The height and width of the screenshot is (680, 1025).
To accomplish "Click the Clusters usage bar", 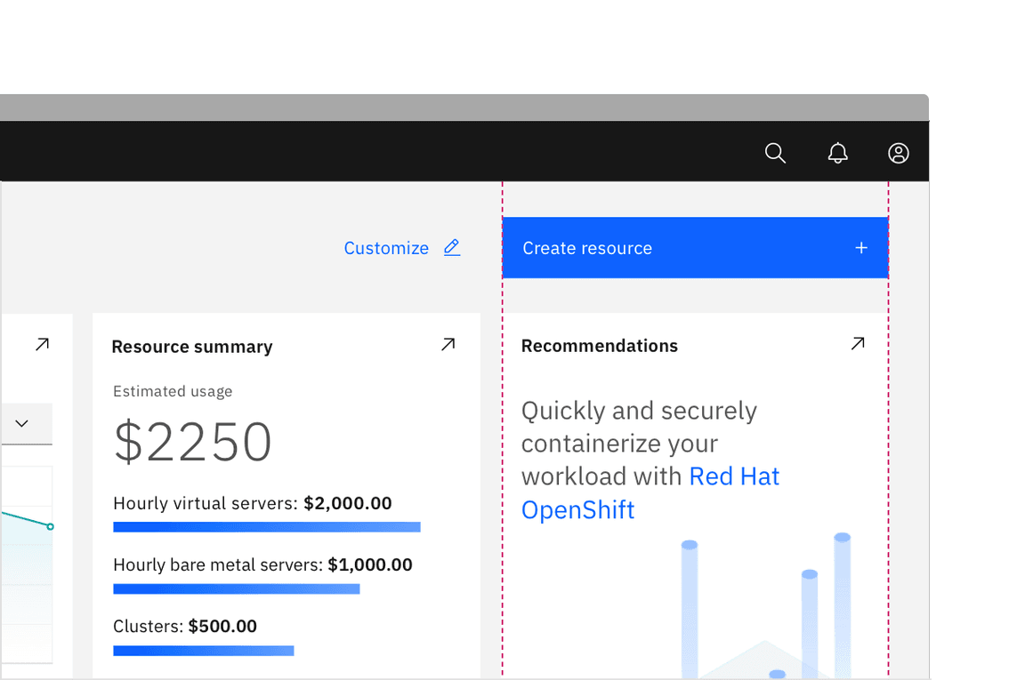I will pyautogui.click(x=203, y=651).
